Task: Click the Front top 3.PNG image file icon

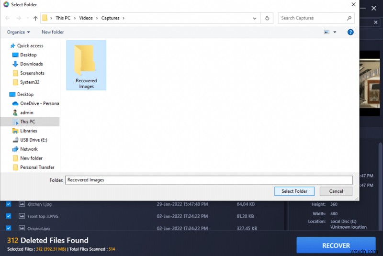Action: pos(22,216)
